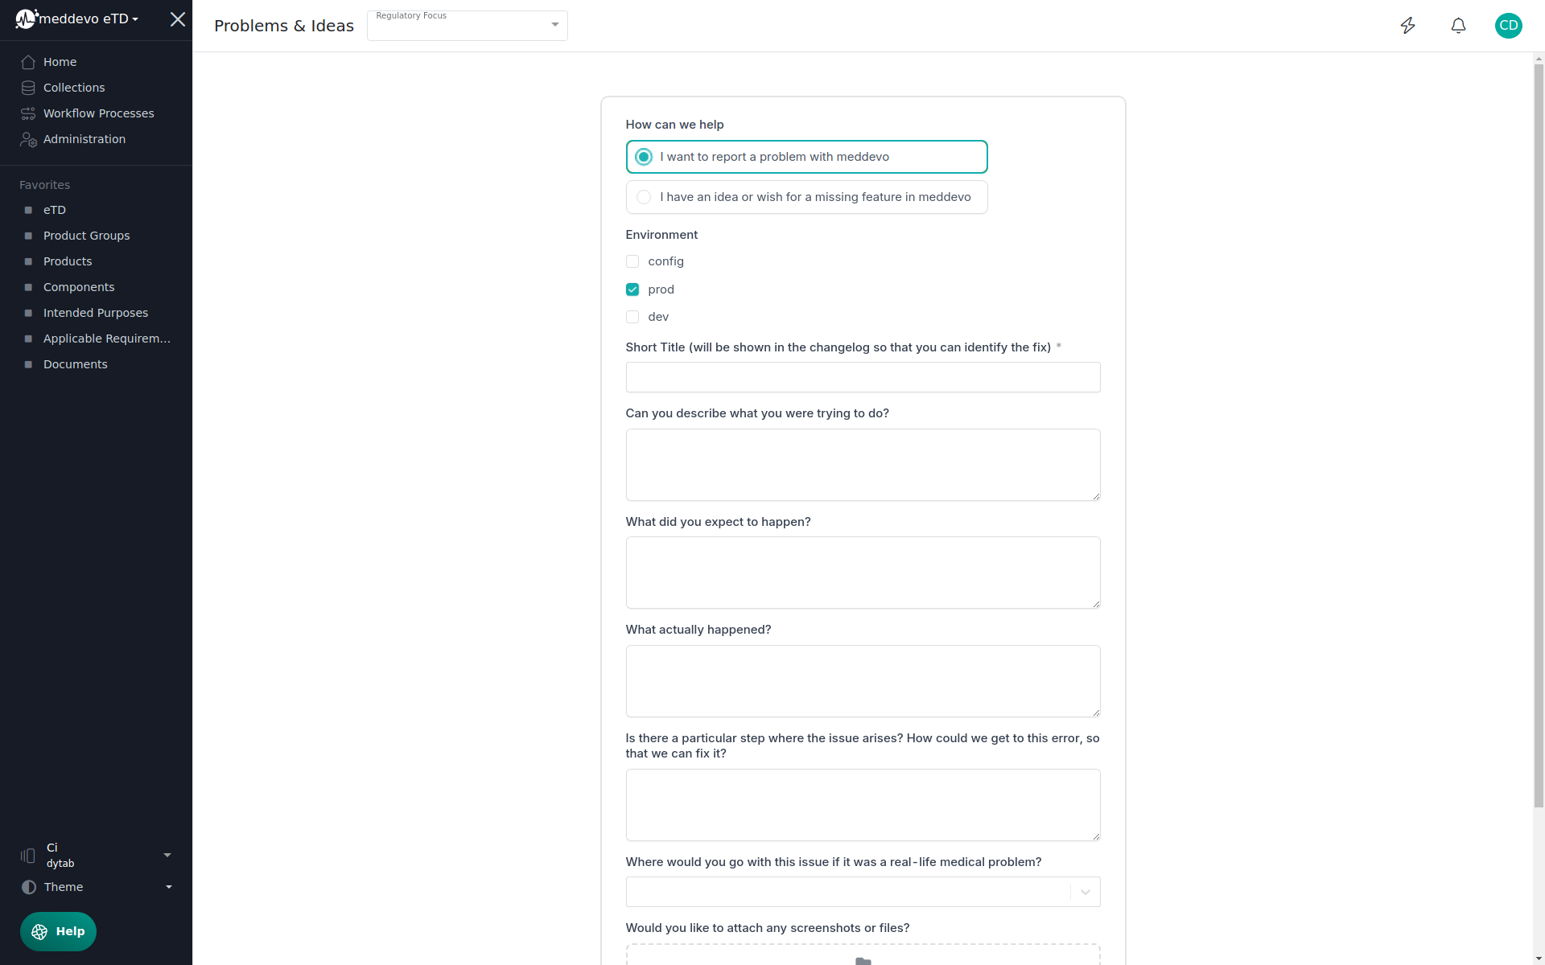Open the CD user avatar menu
Screen dimensions: 1545x965
(1508, 26)
